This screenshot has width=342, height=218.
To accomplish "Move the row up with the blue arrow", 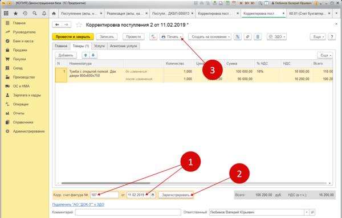I will tap(85, 55).
